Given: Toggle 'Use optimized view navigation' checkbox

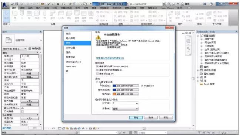Looking at the screenshot, I should pos(97,70).
